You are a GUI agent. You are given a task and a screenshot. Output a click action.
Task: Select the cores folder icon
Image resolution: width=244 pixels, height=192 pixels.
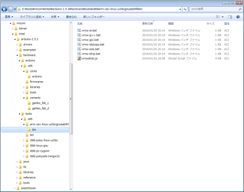pyautogui.click(x=27, y=71)
